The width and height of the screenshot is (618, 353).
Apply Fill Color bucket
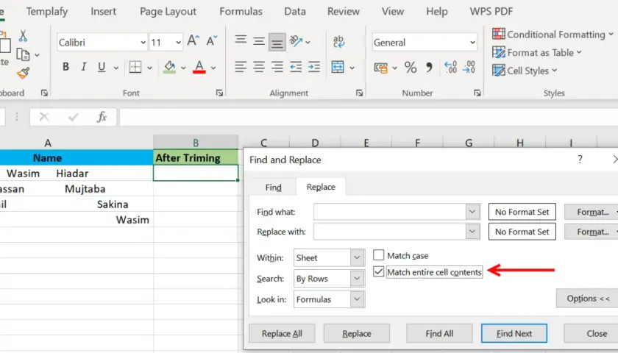(x=169, y=67)
